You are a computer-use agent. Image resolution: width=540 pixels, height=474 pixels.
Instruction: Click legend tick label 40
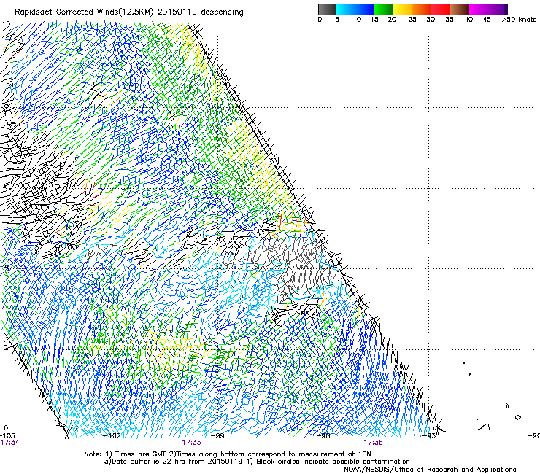pyautogui.click(x=468, y=20)
